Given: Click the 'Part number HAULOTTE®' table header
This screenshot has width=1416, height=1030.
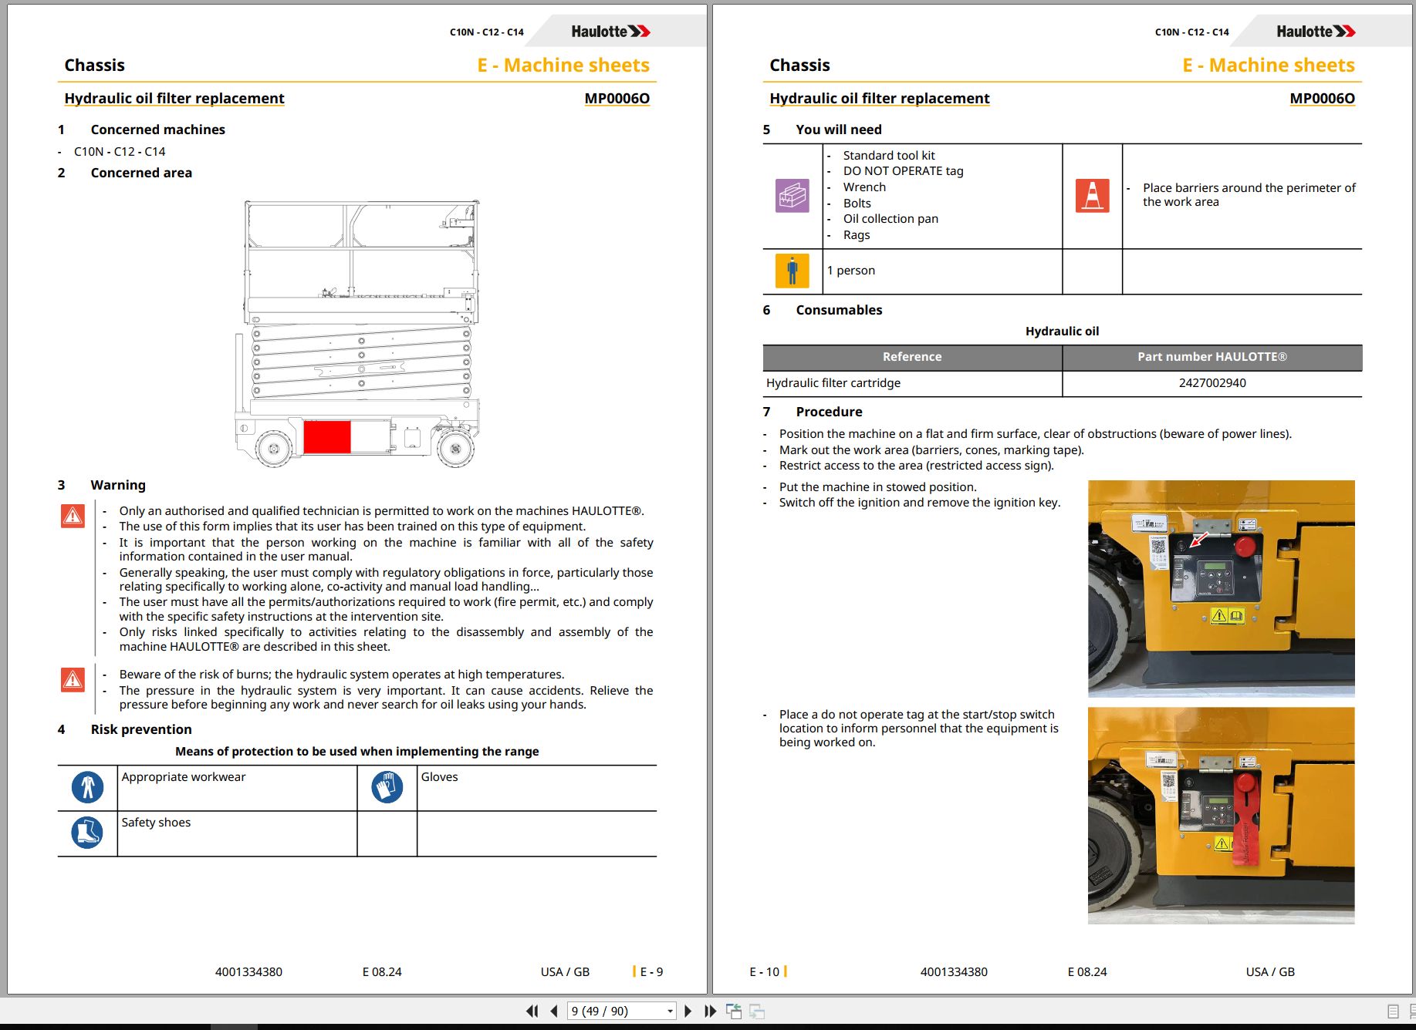Looking at the screenshot, I should pyautogui.click(x=1212, y=357).
